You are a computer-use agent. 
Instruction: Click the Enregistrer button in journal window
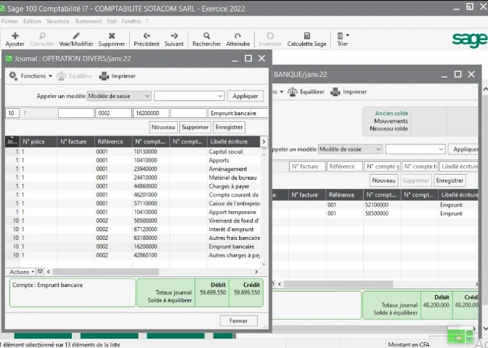[229, 127]
